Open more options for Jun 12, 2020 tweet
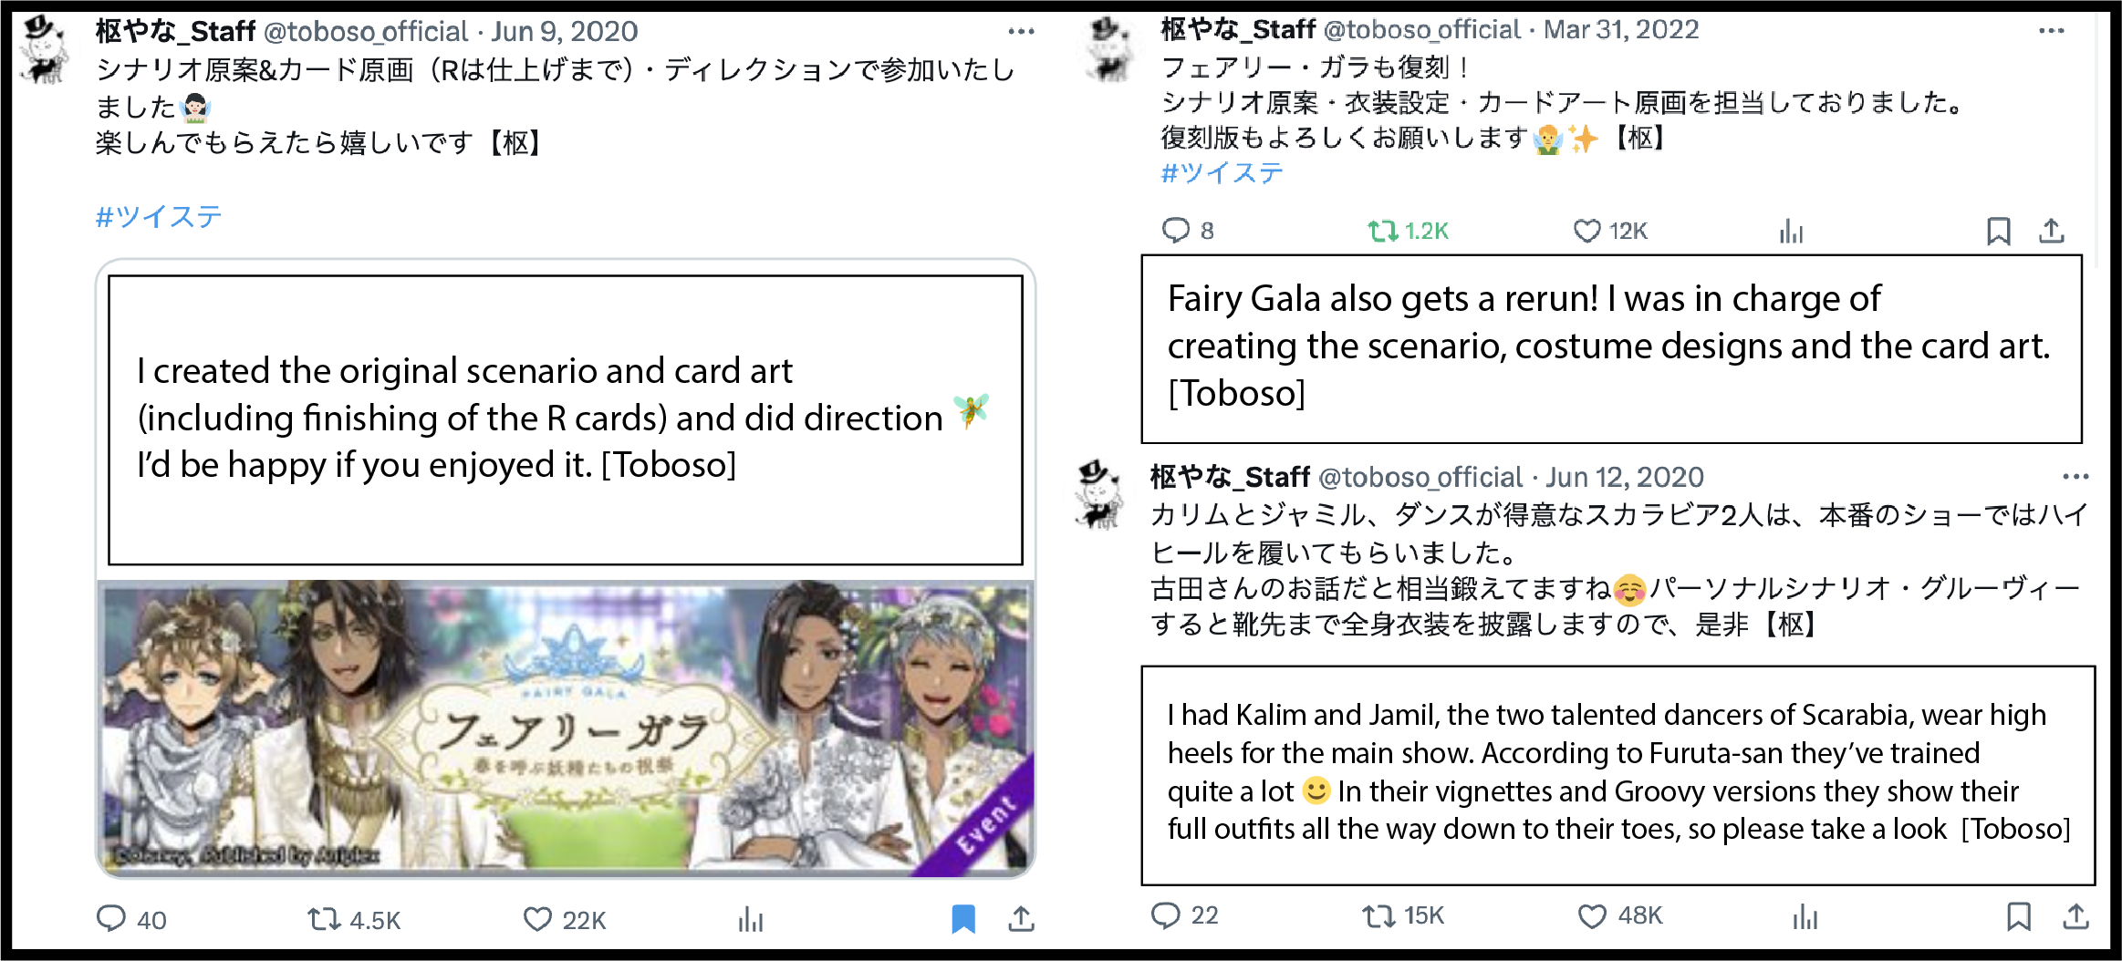The width and height of the screenshot is (2122, 961). point(2075,477)
